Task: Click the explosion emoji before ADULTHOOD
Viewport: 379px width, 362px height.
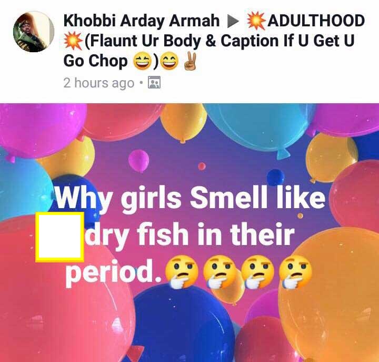Action: (x=256, y=21)
